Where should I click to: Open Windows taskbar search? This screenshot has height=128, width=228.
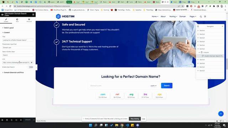click(x=96, y=125)
